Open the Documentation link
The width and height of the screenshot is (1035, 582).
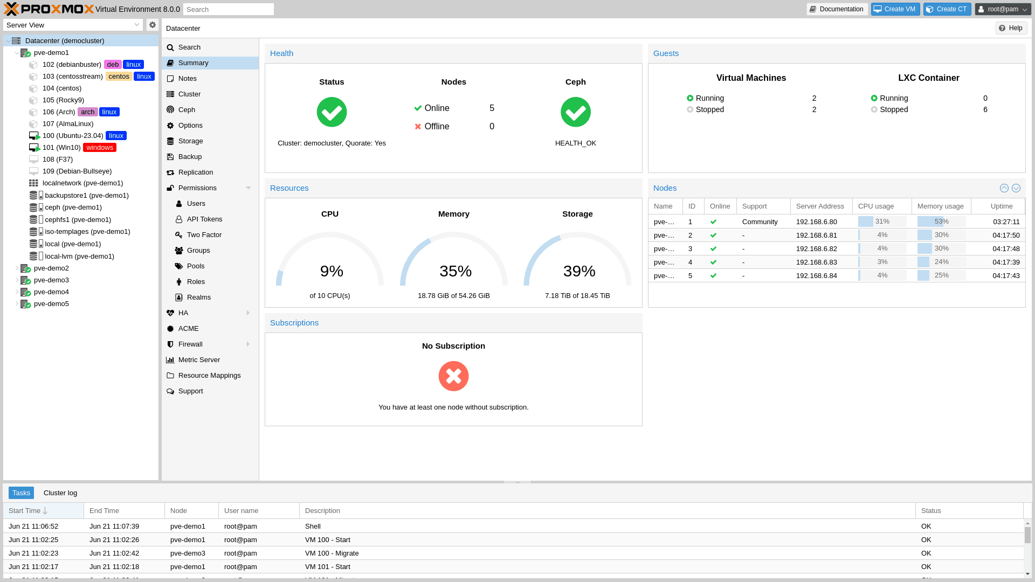pyautogui.click(x=837, y=9)
